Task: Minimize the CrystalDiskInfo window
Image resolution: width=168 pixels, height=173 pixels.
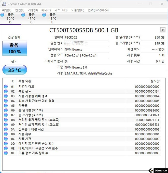Action: (x=139, y=4)
